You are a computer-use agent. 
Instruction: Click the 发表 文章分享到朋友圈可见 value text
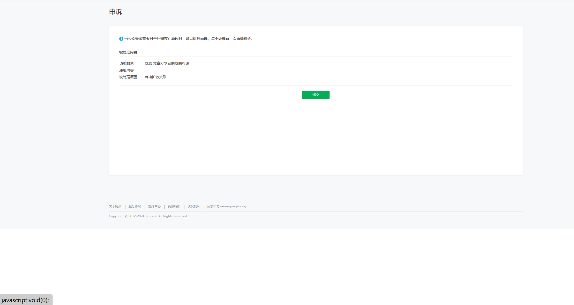(167, 63)
